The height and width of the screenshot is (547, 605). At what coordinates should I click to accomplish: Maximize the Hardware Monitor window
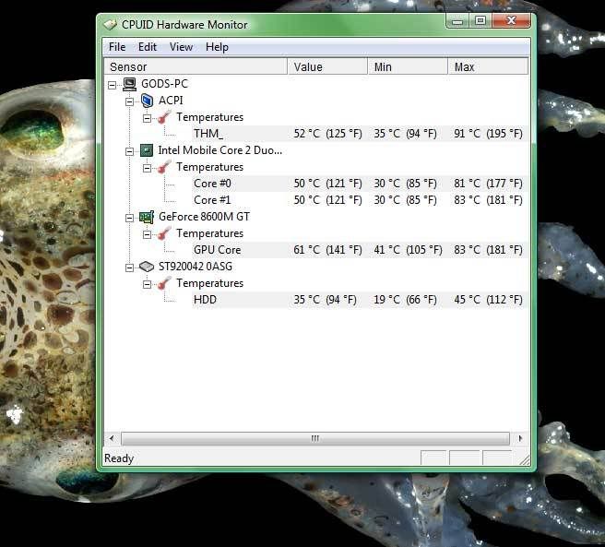pyautogui.click(x=480, y=21)
